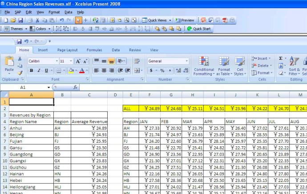Click the font color red A swatch
The width and height of the screenshot is (307, 194).
tap(82, 70)
